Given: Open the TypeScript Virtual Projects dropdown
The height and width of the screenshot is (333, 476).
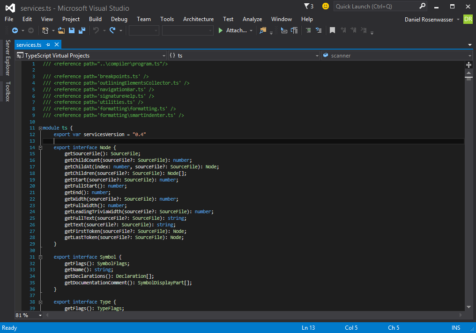Looking at the screenshot, I should (91, 56).
